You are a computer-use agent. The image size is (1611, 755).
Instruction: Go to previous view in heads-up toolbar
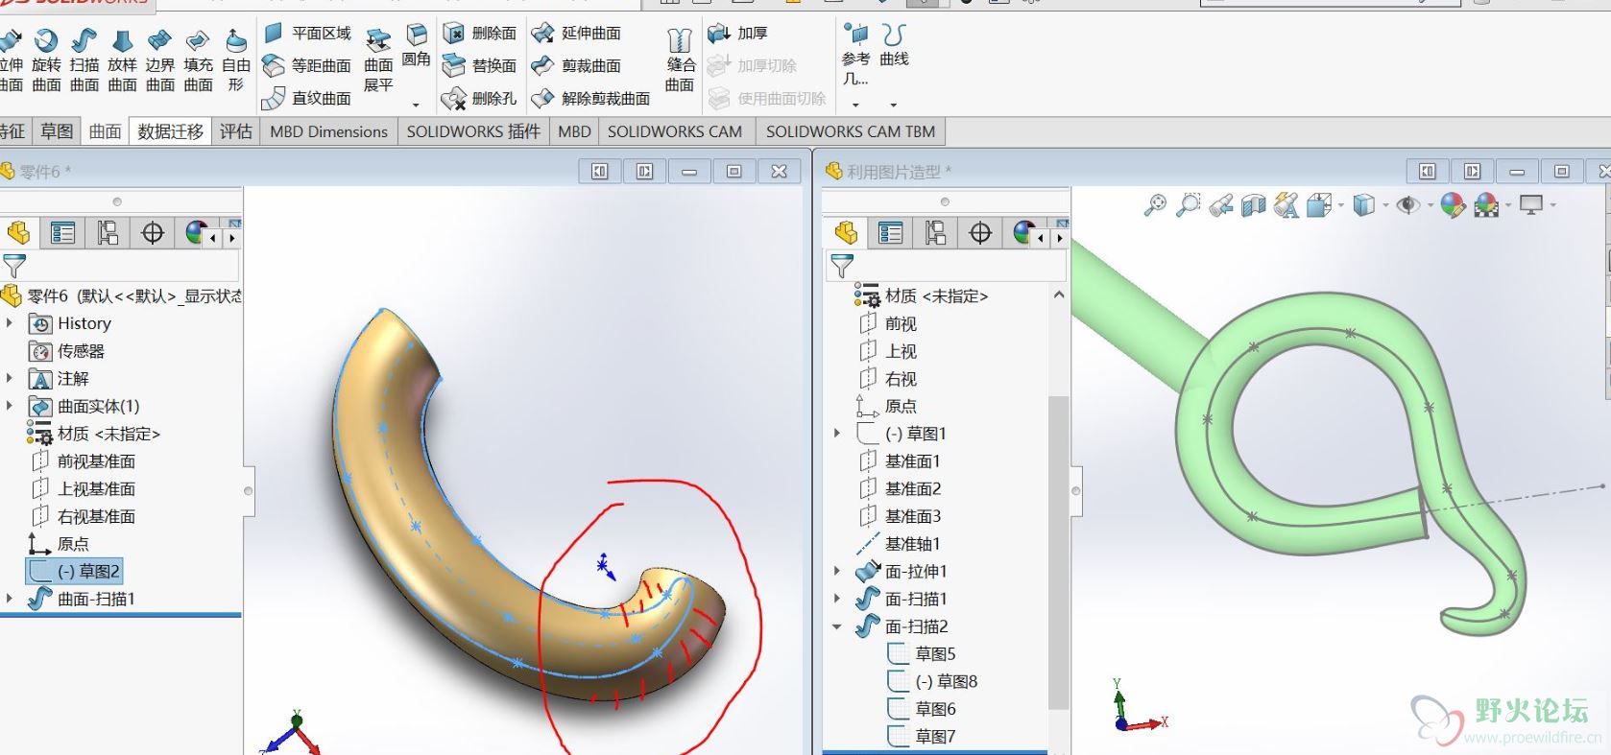pos(1221,204)
